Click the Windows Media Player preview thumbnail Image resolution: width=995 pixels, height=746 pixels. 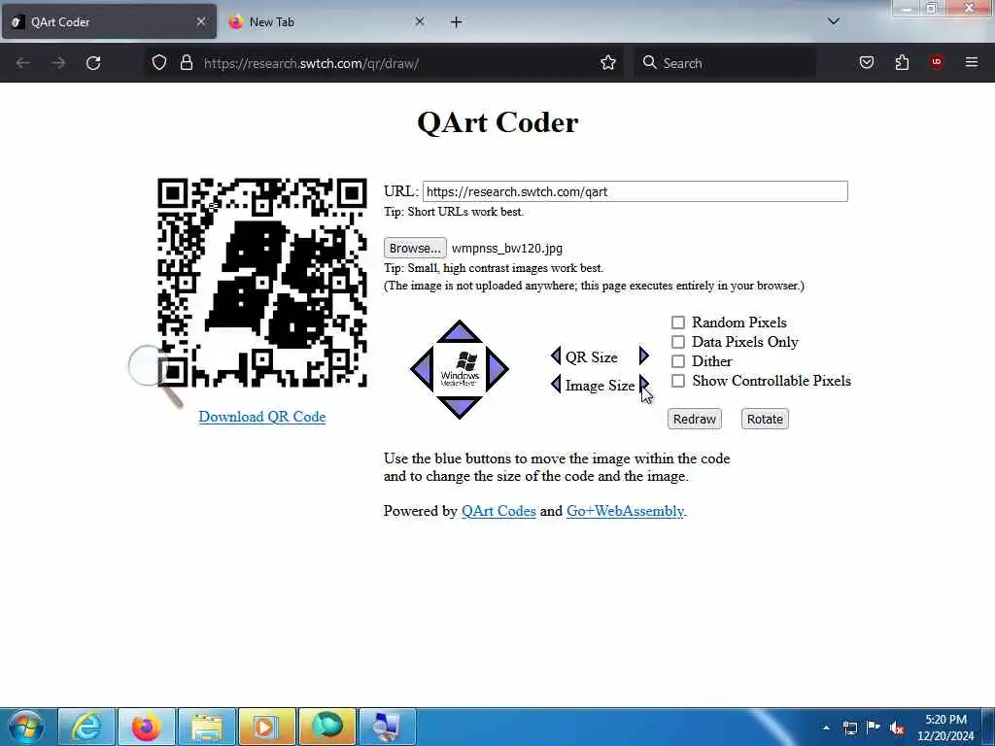[460, 369]
